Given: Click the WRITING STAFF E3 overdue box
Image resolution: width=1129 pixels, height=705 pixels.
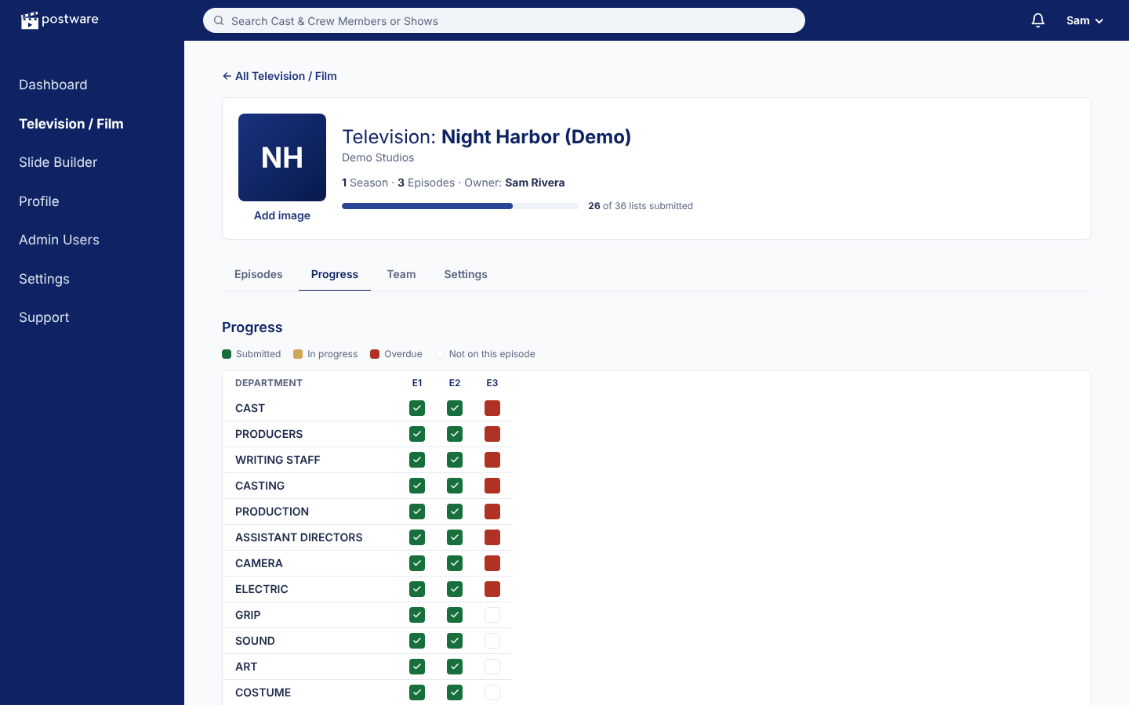Looking at the screenshot, I should pyautogui.click(x=492, y=460).
